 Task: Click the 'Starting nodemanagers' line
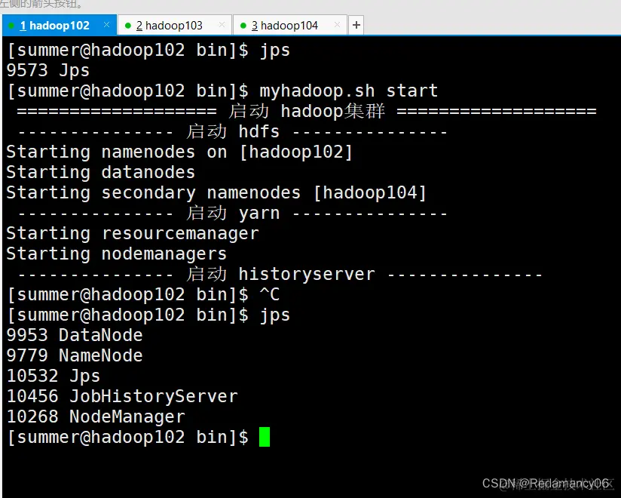[116, 254]
